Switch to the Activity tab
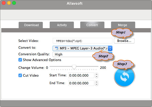This screenshot has width=152, height=107. pyautogui.click(x=62, y=25)
